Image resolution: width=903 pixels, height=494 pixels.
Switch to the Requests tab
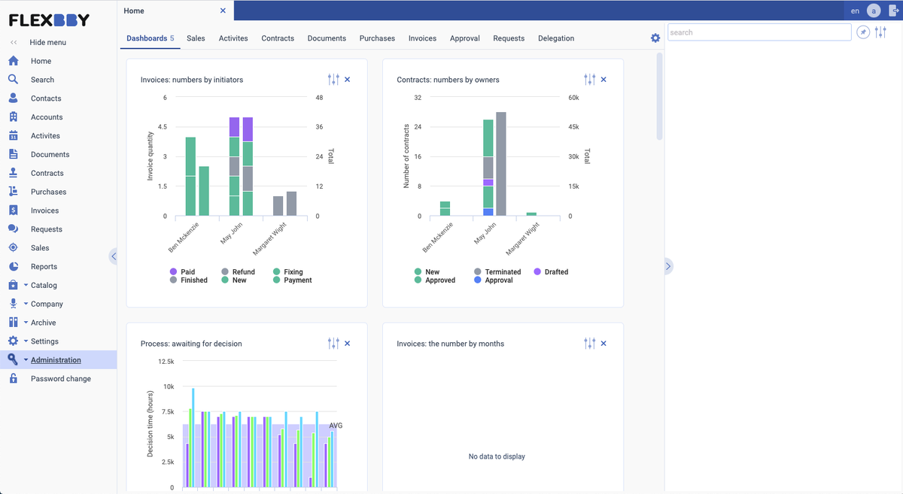[x=509, y=38]
